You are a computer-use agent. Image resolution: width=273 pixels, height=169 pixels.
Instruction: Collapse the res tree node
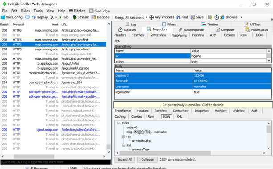[124, 136]
